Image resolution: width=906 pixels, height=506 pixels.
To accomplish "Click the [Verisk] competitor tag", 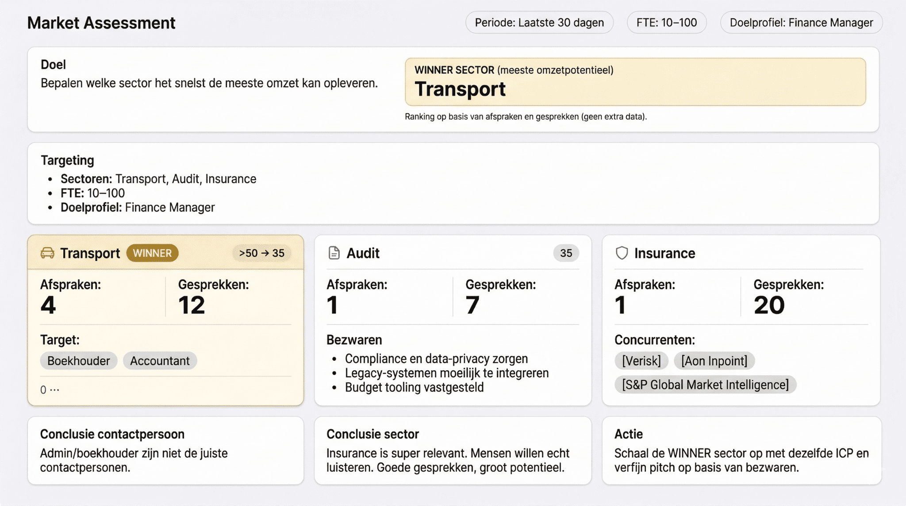I will [641, 361].
